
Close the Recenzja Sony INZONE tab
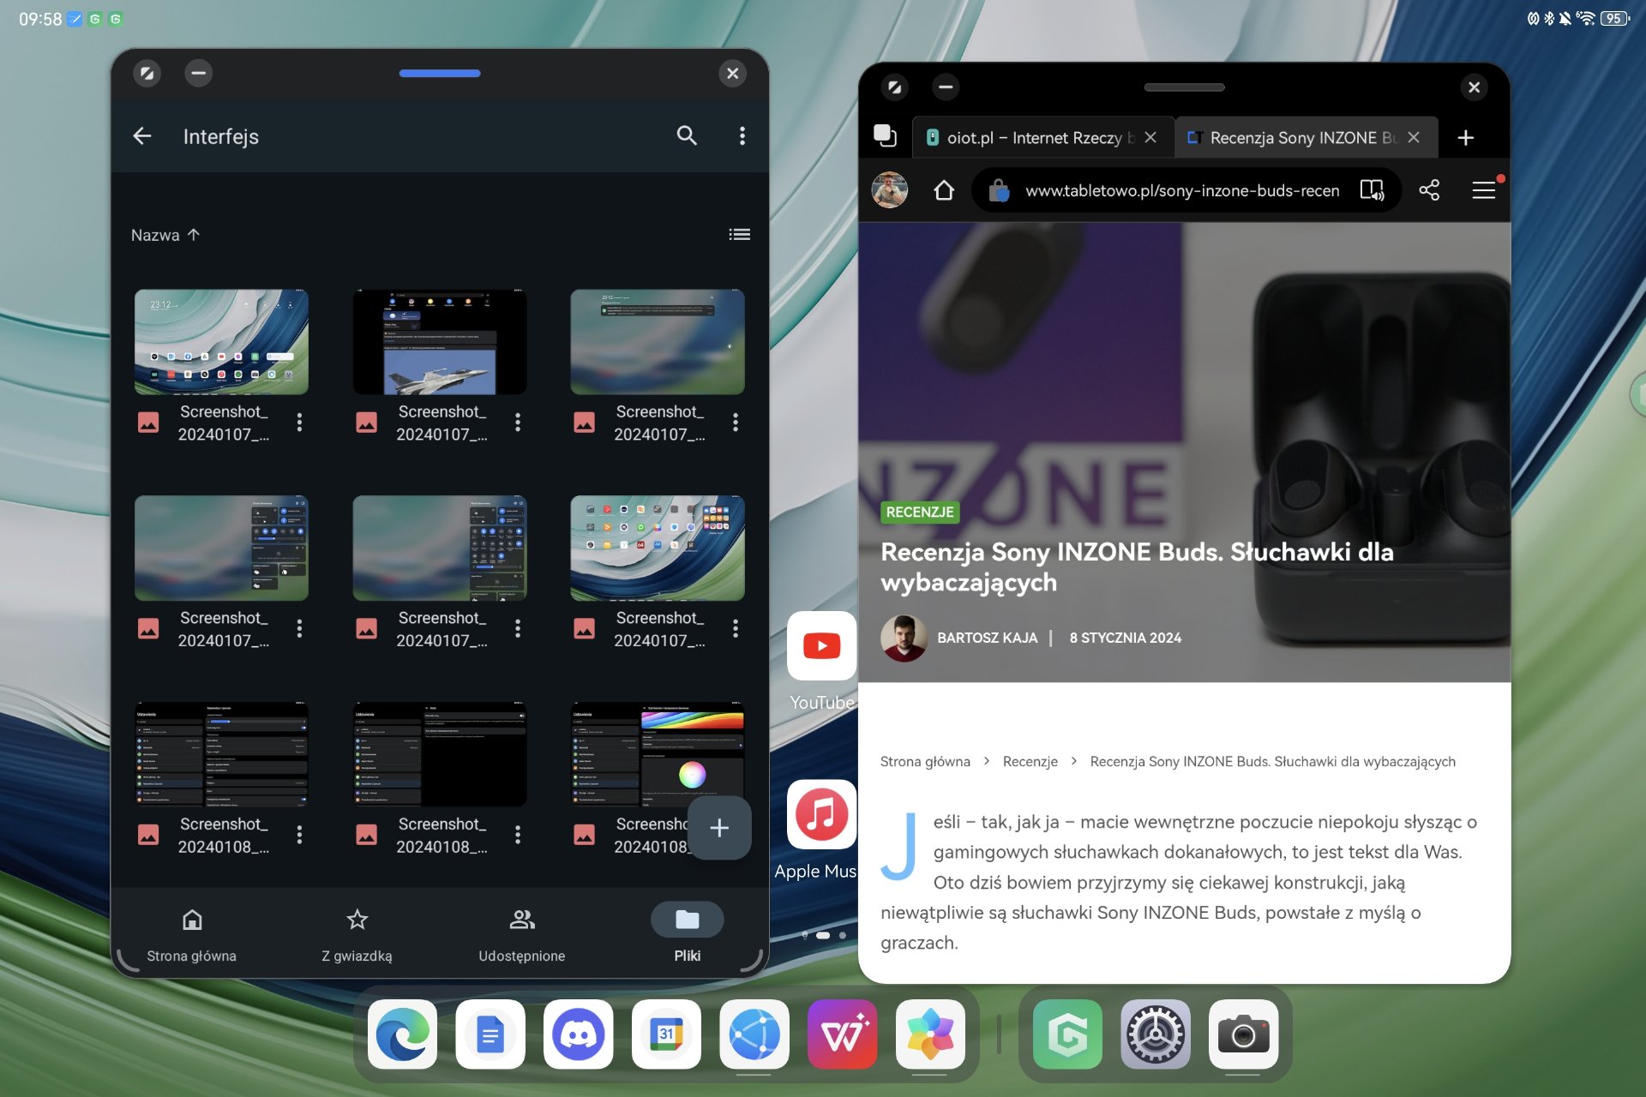(1414, 137)
